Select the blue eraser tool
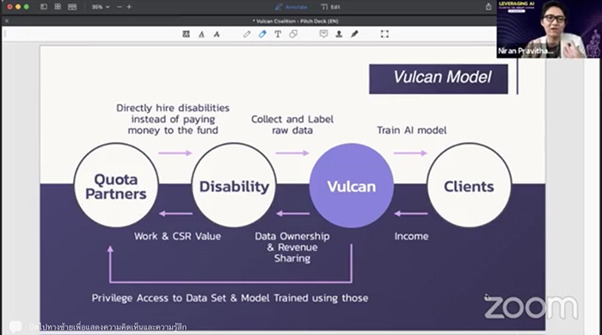The width and height of the screenshot is (602, 335). click(x=262, y=34)
